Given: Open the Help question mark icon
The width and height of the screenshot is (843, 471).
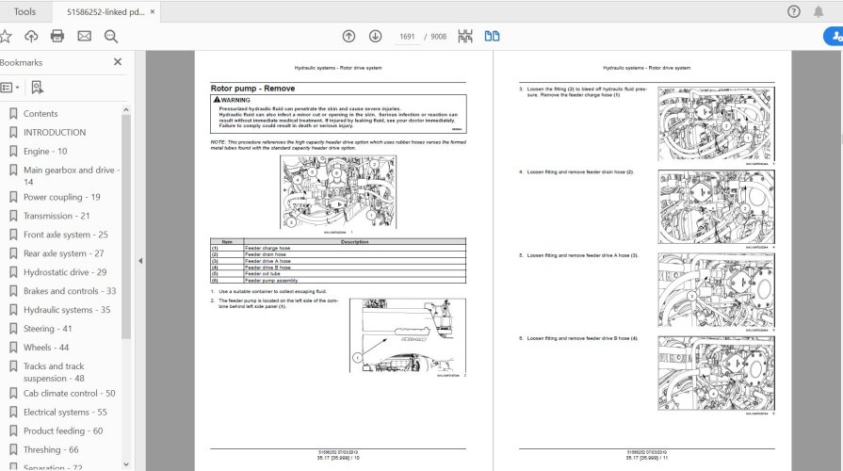Looking at the screenshot, I should pyautogui.click(x=793, y=11).
